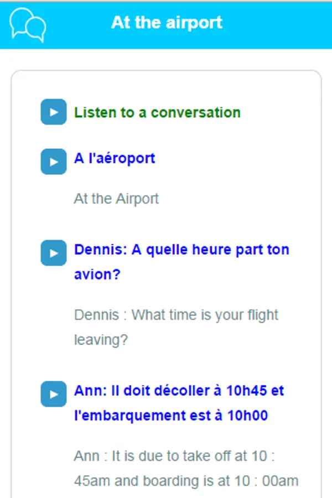The image size is (332, 498).
Task: Click the "At the airport" header title
Action: coord(167,23)
